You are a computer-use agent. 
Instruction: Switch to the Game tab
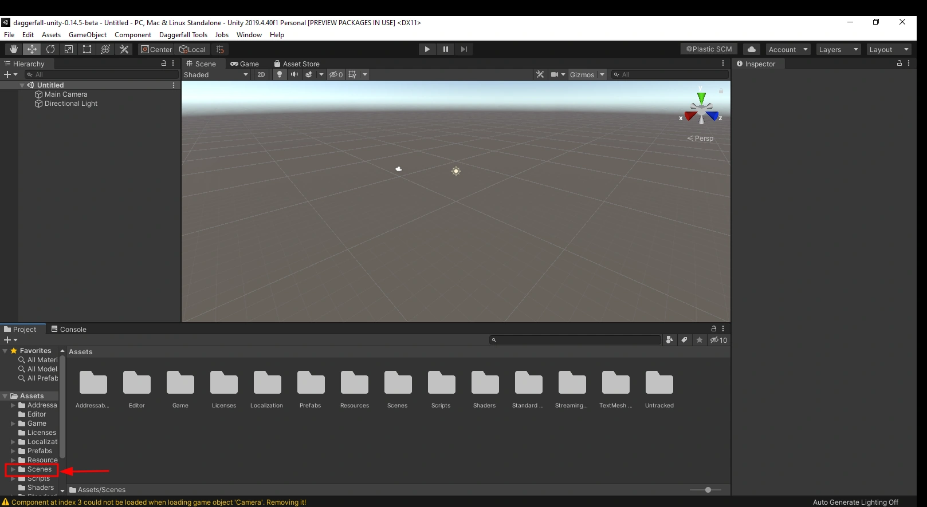pos(245,64)
